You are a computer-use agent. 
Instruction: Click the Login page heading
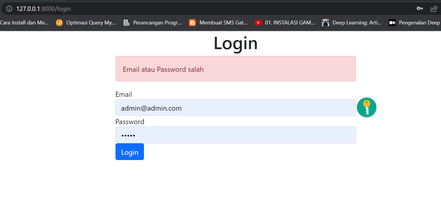235,43
